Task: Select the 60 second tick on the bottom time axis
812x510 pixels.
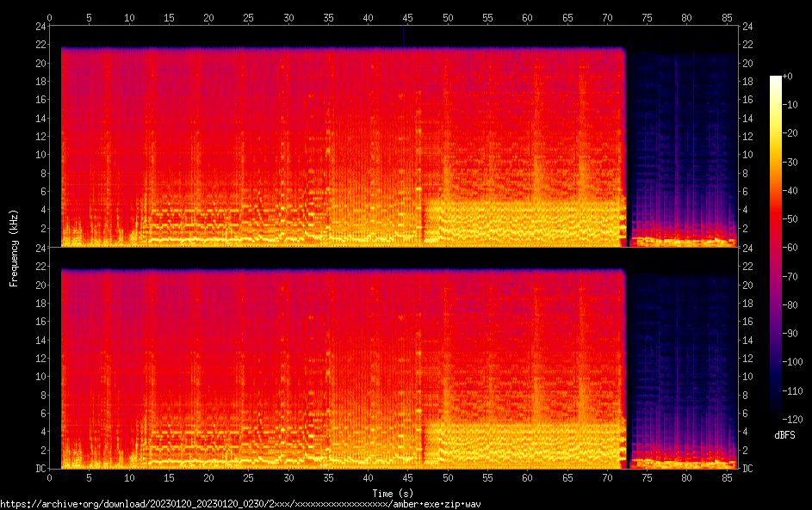Action: pos(527,477)
